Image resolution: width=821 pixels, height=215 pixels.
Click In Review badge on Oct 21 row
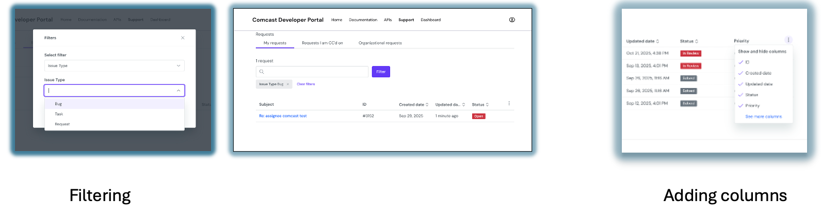pyautogui.click(x=690, y=53)
